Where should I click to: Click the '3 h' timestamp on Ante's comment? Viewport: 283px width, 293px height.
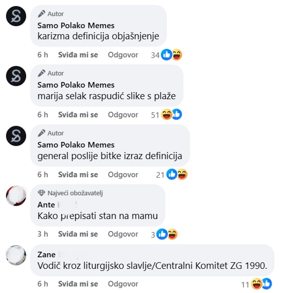point(43,234)
